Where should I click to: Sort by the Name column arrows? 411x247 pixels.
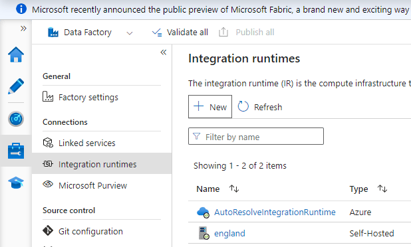pyautogui.click(x=234, y=189)
